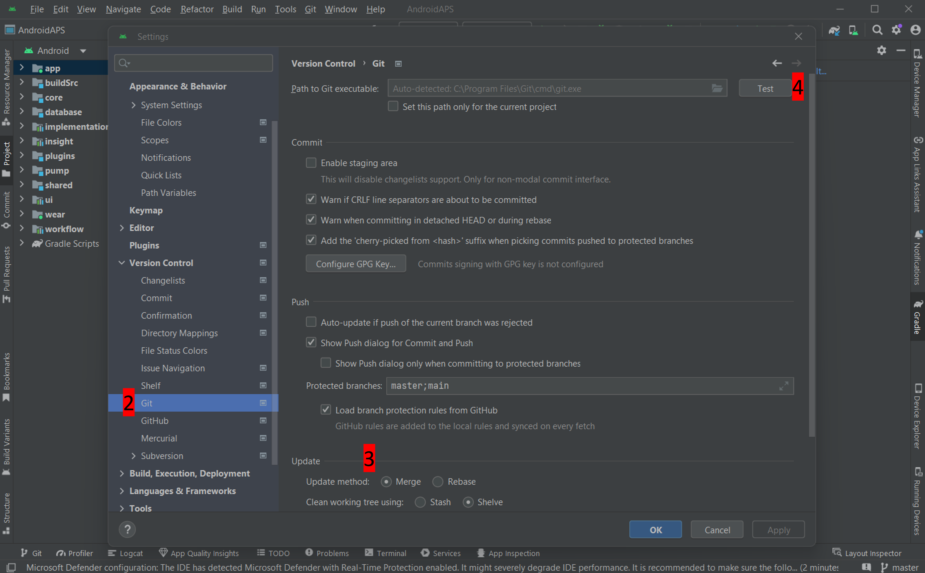The width and height of the screenshot is (925, 573).
Task: Expand the app module in project tree
Action: (21, 68)
